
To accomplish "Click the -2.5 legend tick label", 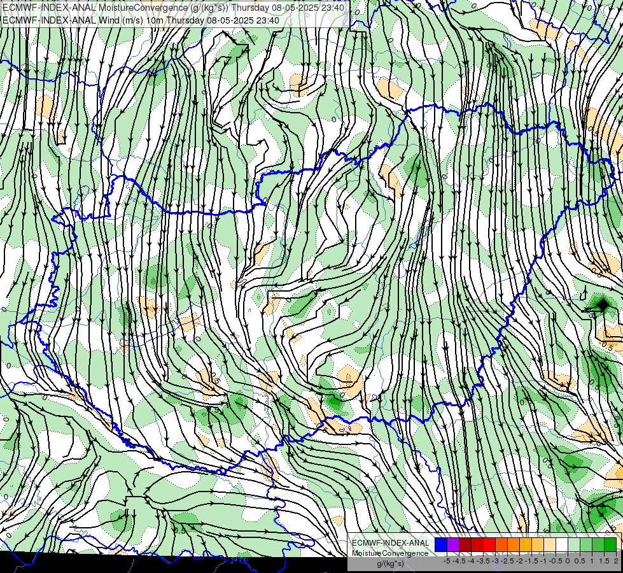I will tap(507, 561).
